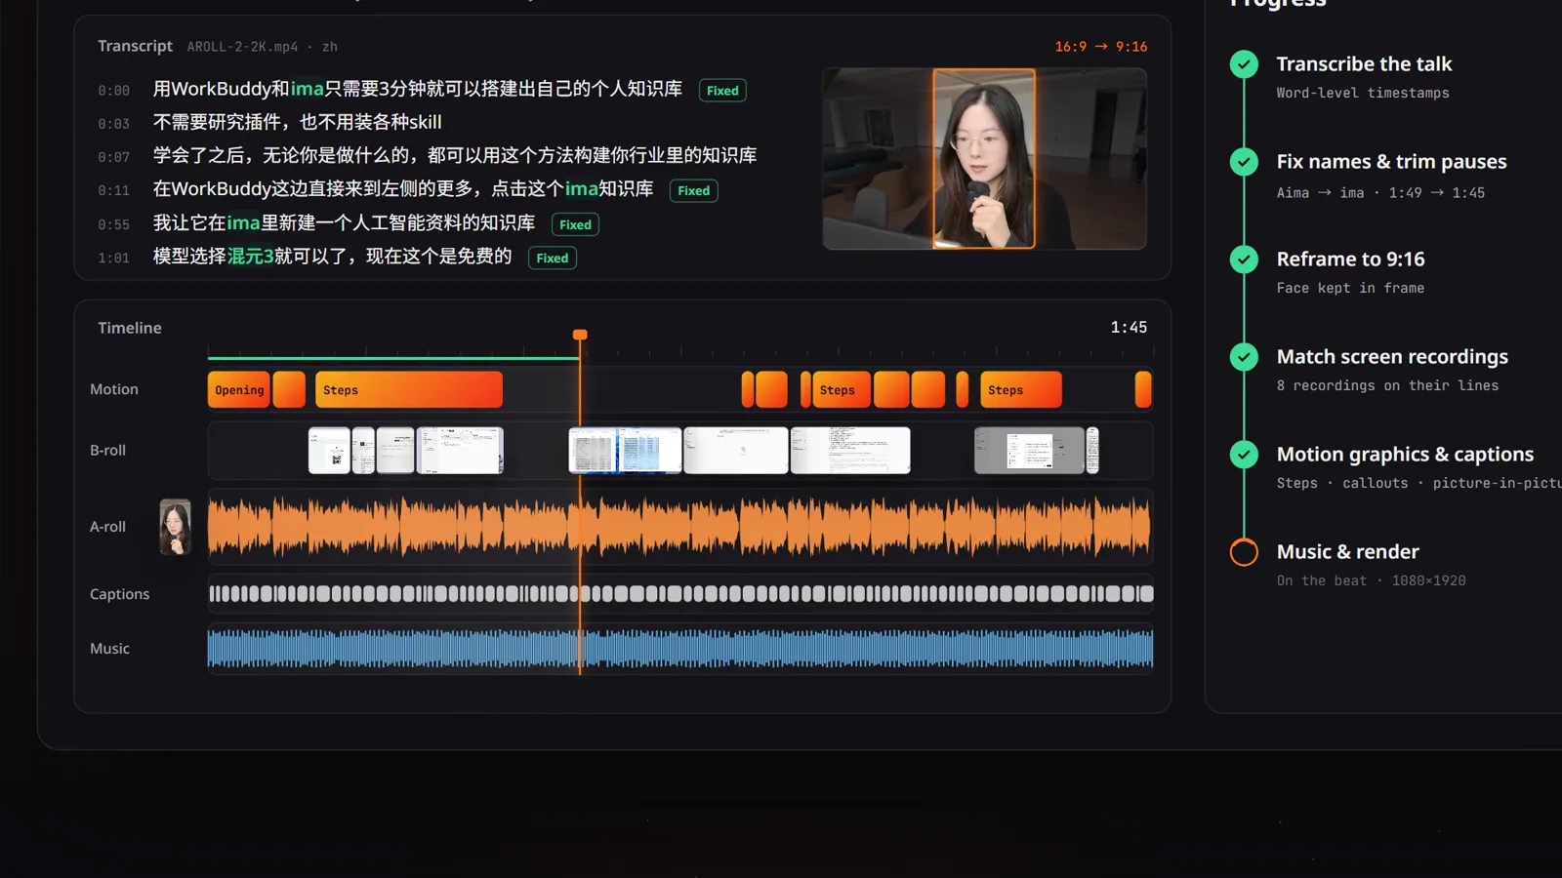The width and height of the screenshot is (1562, 878).
Task: Click the Fixed badge on the 0:00 line
Action: [x=722, y=91]
